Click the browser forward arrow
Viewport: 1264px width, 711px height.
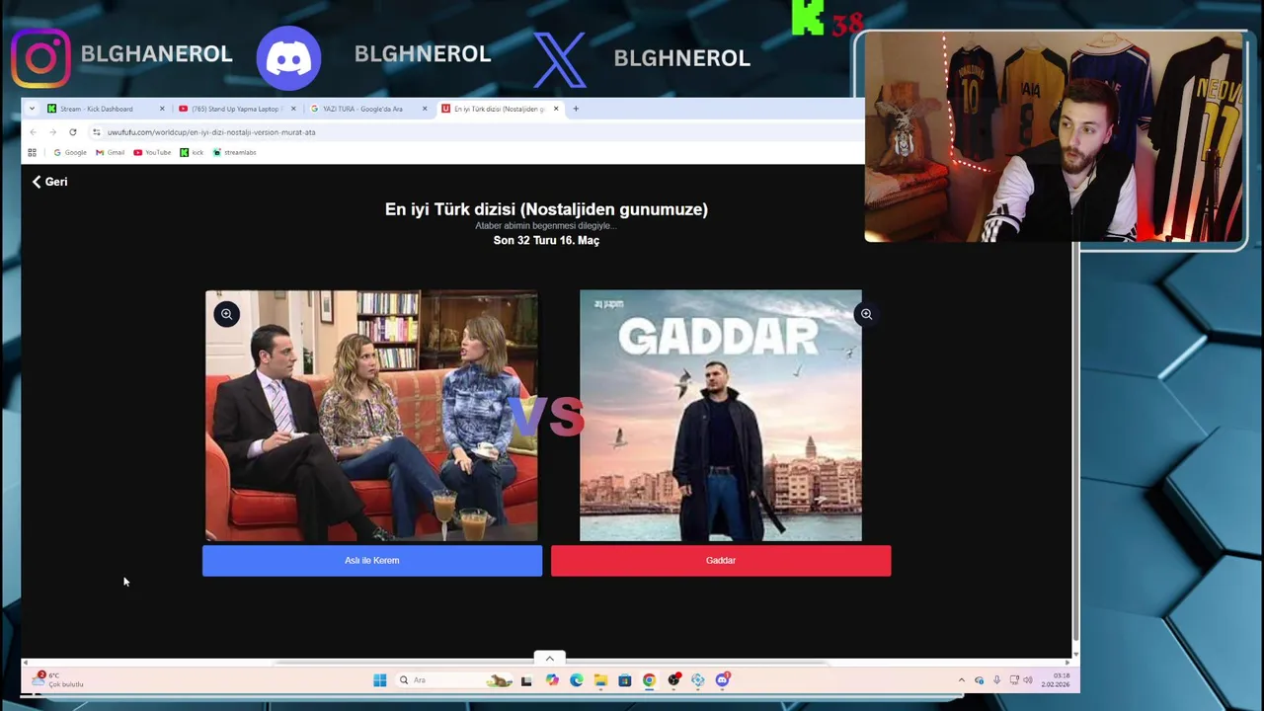pyautogui.click(x=52, y=132)
